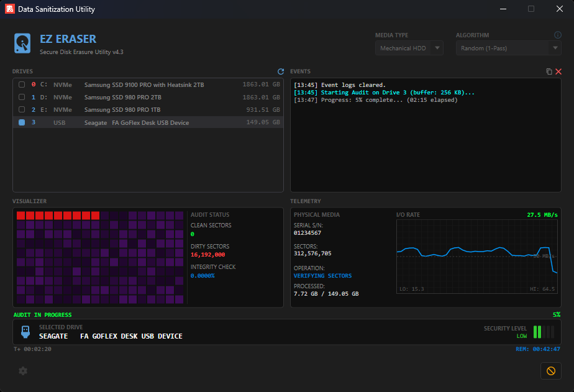Open the Media Type dropdown
Screen dimensions: 574x392
(x=409, y=48)
